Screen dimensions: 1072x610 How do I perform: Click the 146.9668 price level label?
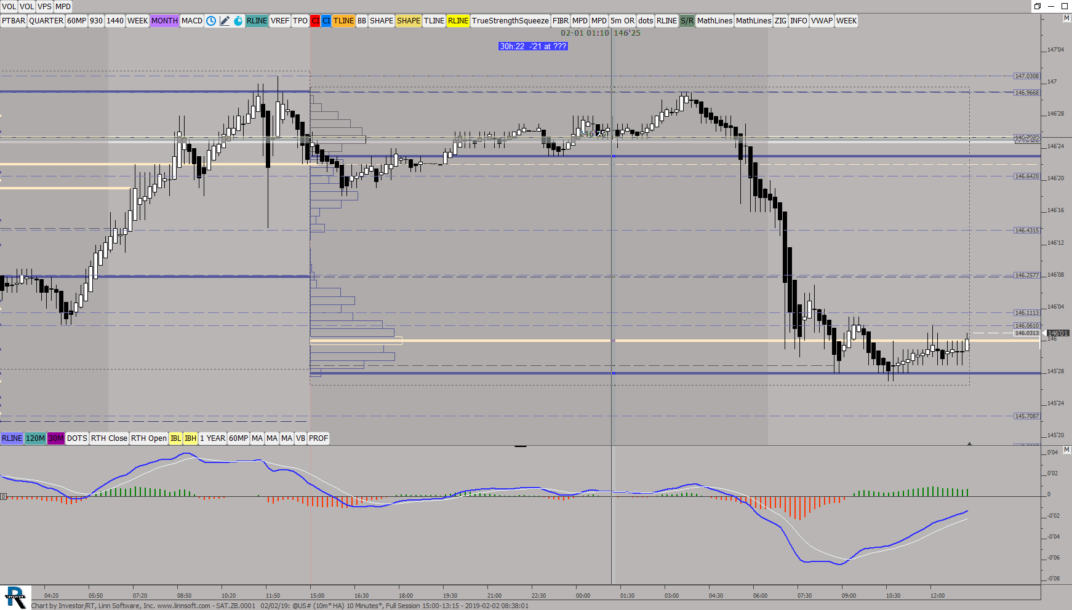1027,93
